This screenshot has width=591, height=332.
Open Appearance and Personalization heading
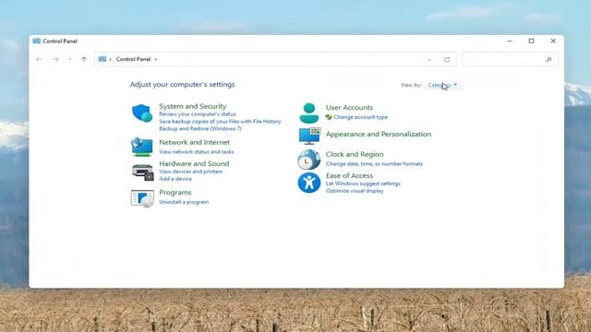[x=379, y=134]
